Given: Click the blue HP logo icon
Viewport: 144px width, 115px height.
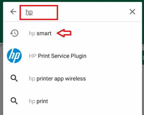Looking at the screenshot, I should click(14, 56).
